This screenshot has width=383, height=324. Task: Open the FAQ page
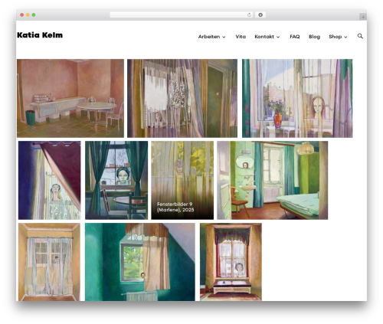tap(295, 37)
